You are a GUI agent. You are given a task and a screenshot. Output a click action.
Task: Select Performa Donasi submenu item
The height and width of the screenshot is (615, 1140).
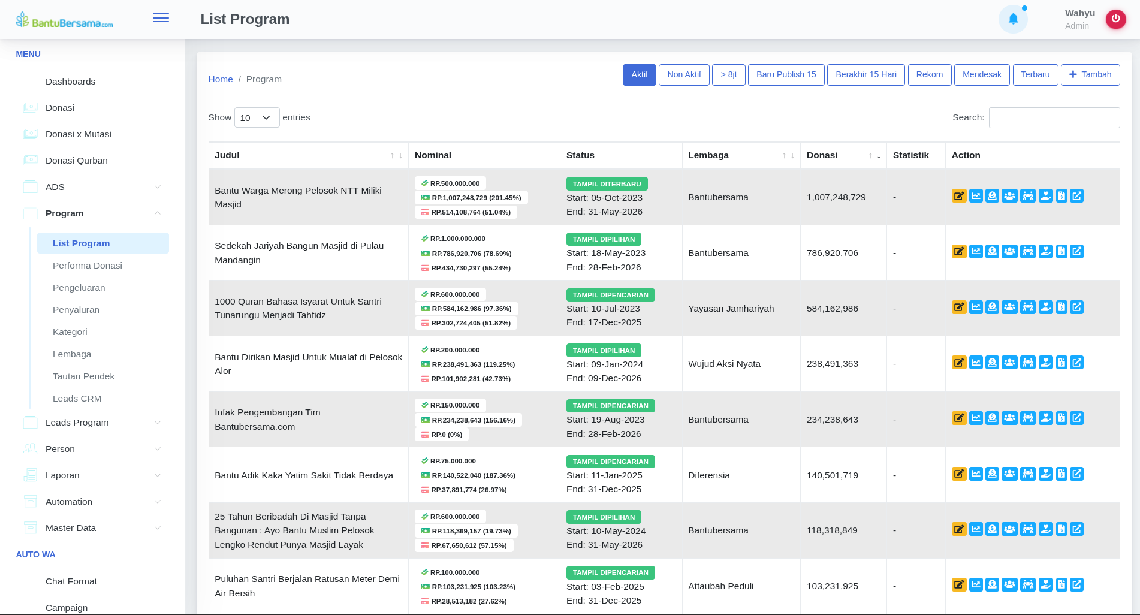tap(88, 266)
